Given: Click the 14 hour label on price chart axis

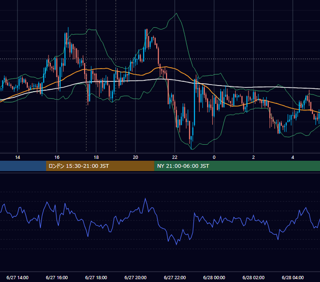Looking at the screenshot, I should pos(17,157).
